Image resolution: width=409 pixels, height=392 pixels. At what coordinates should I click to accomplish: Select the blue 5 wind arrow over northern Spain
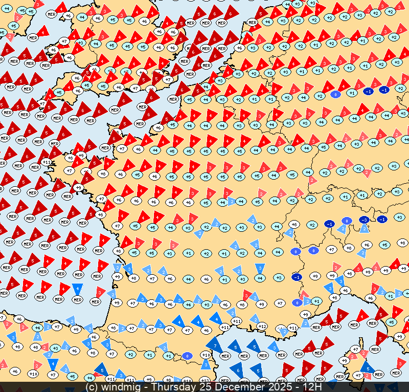(x=101, y=368)
